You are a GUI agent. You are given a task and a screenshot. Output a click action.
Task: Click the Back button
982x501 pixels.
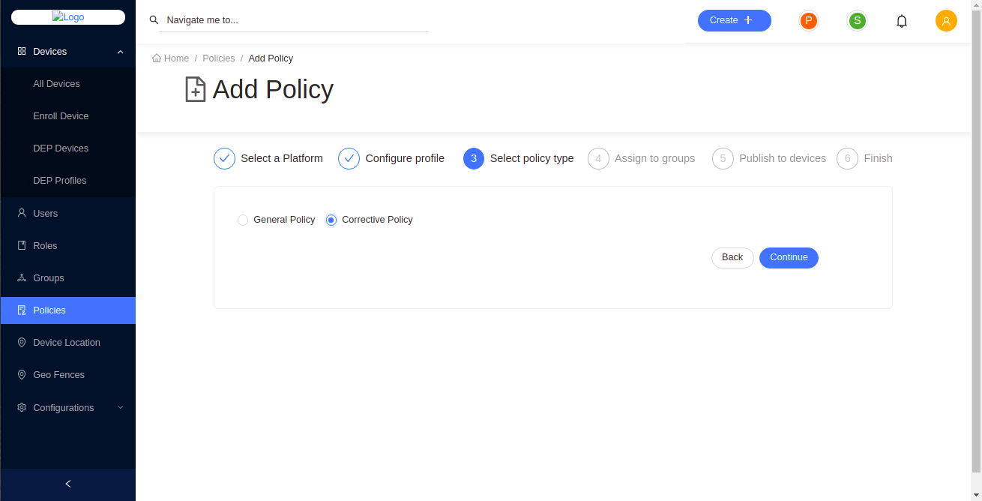(x=732, y=258)
